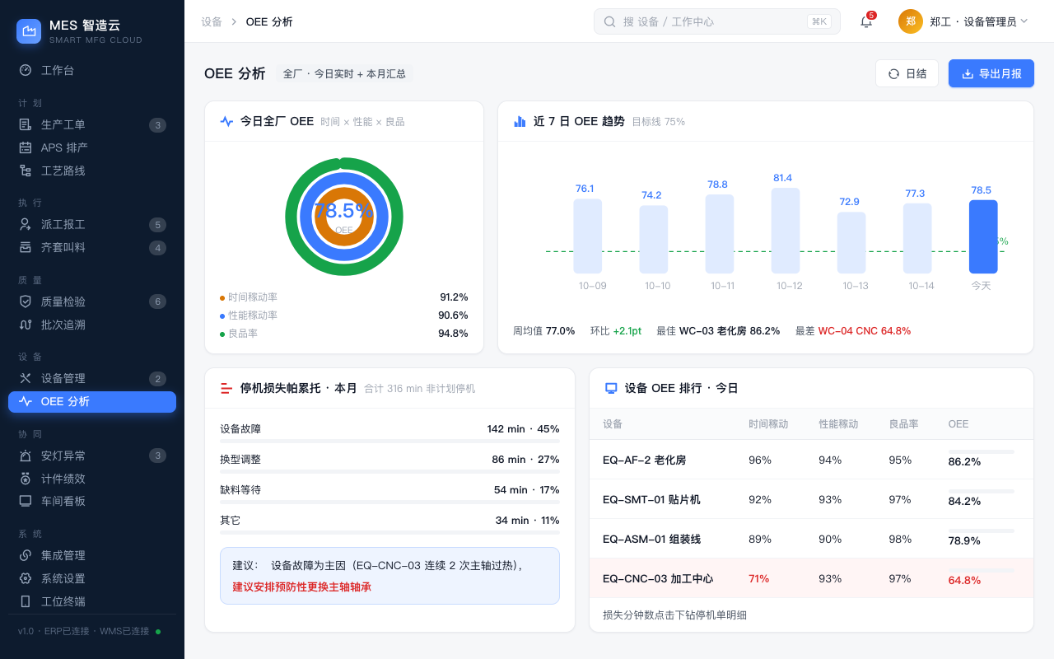
Task: Click the 换型调整 downtime label
Action: click(240, 459)
